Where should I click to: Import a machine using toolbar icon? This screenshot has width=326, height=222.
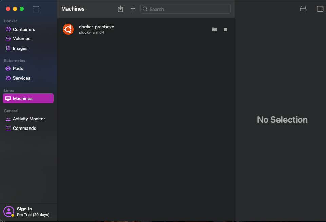120,9
